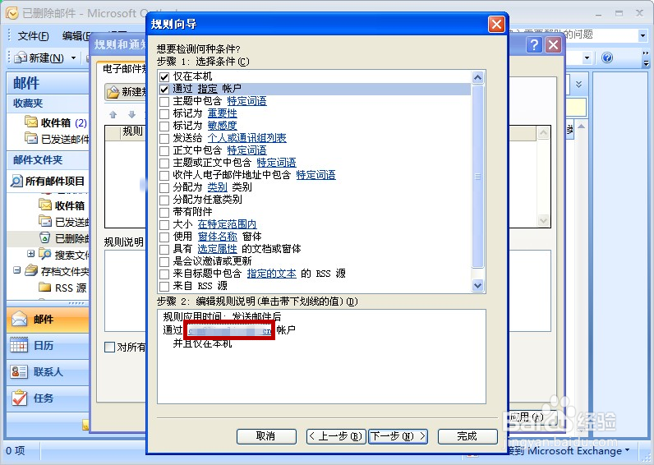Click the 选定属性 link

(x=217, y=249)
